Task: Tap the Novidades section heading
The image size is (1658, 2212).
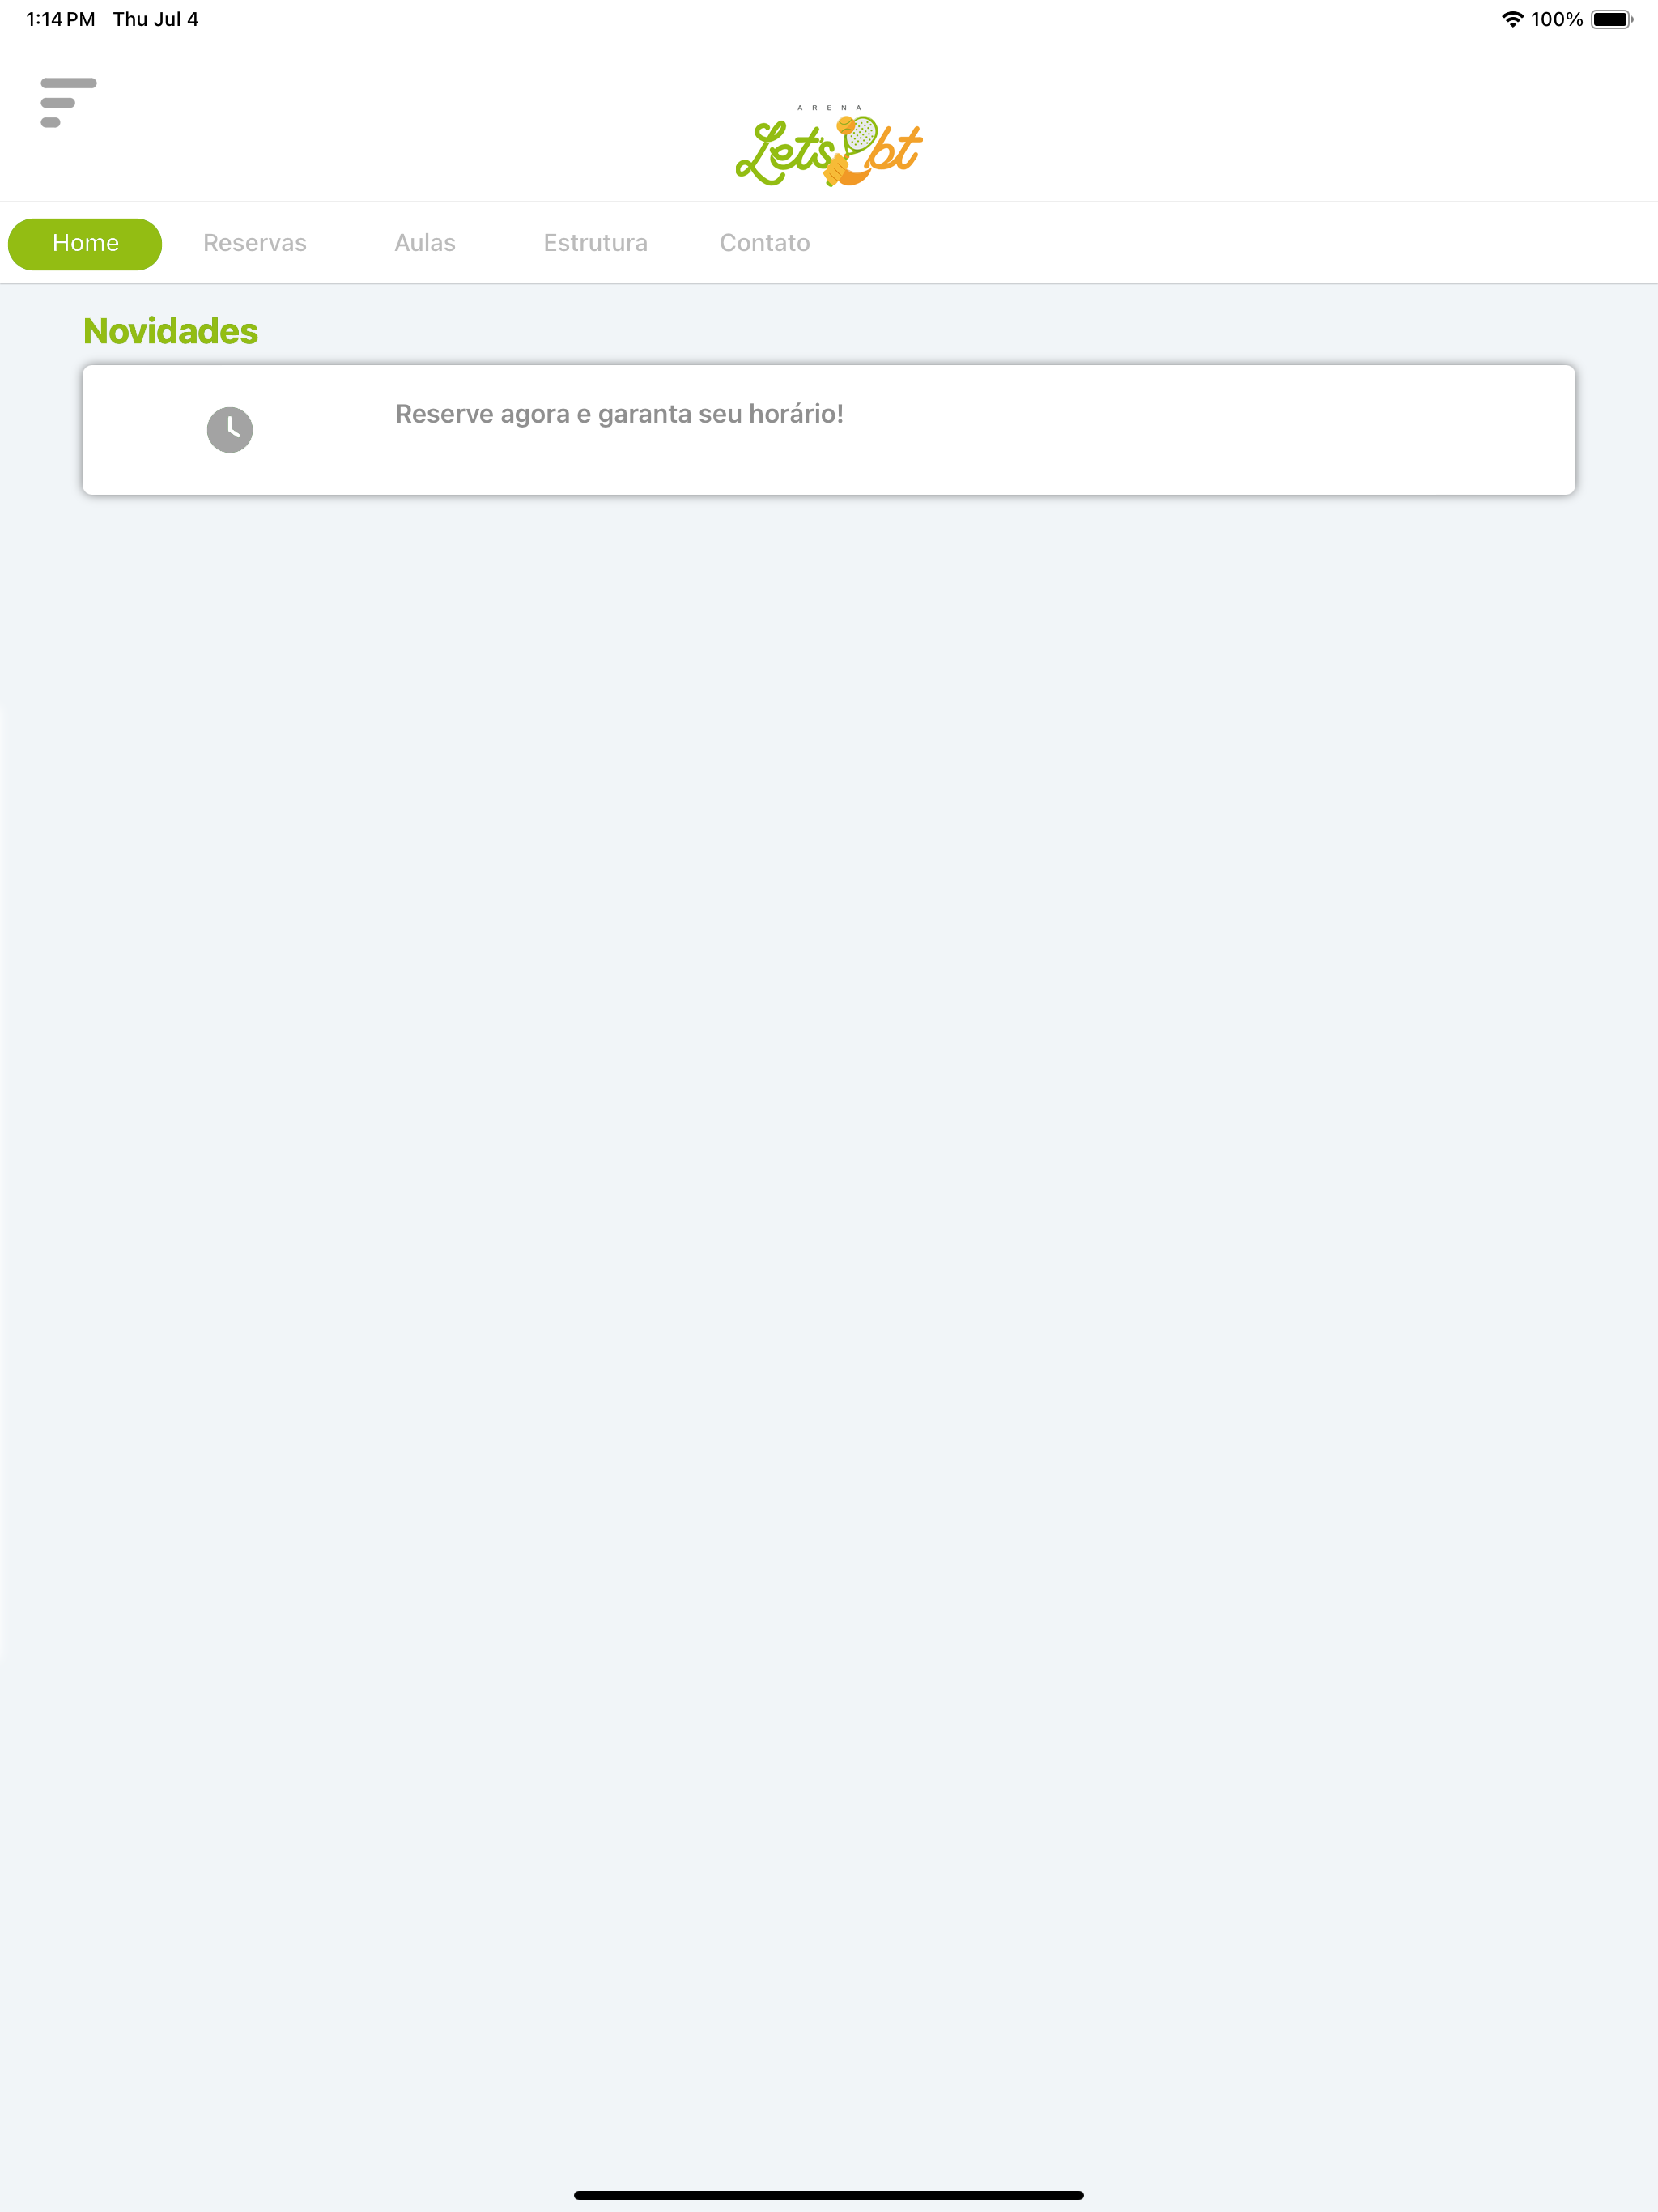Action: coord(171,331)
